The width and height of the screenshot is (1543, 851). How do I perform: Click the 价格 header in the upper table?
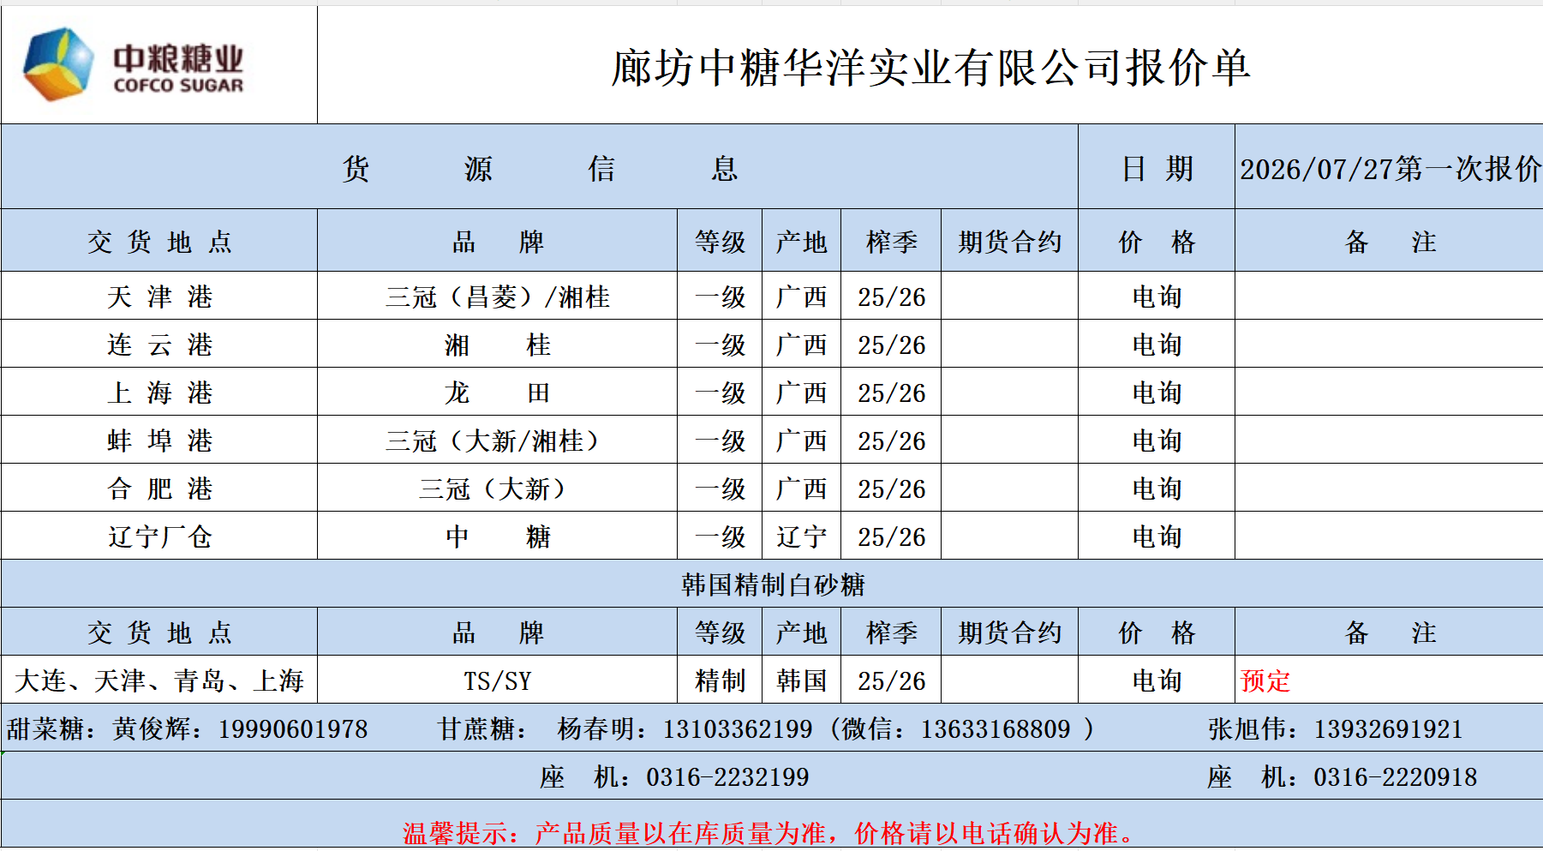click(x=1157, y=242)
